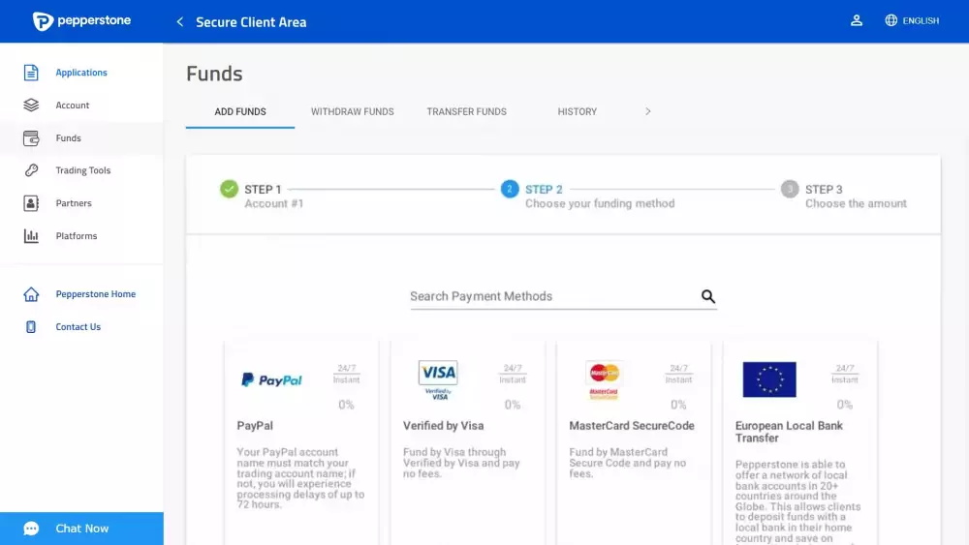Image resolution: width=969 pixels, height=545 pixels.
Task: Click the Account layers icon
Action: coord(31,105)
